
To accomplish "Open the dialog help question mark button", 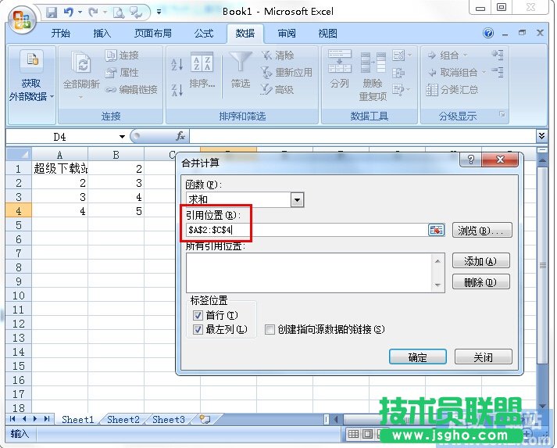I will (x=471, y=159).
